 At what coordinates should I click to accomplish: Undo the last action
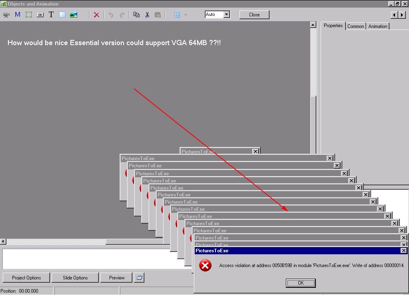111,15
